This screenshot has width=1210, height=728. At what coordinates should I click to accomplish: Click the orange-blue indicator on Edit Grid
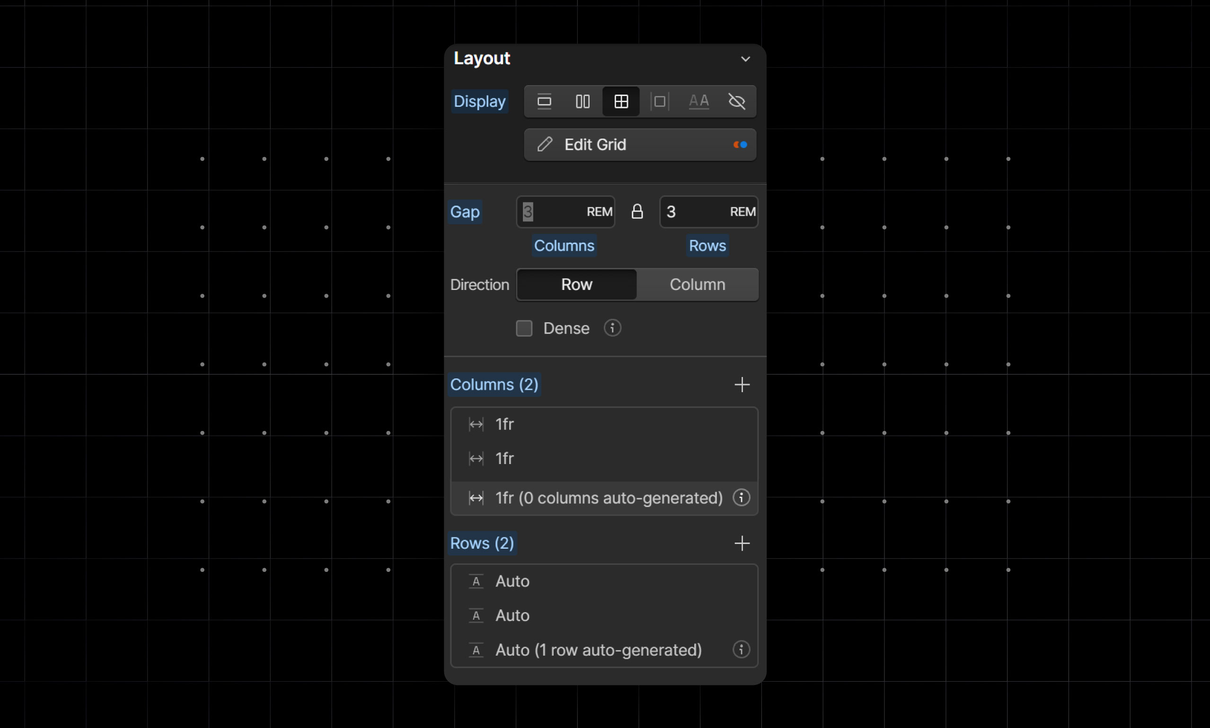click(x=740, y=145)
